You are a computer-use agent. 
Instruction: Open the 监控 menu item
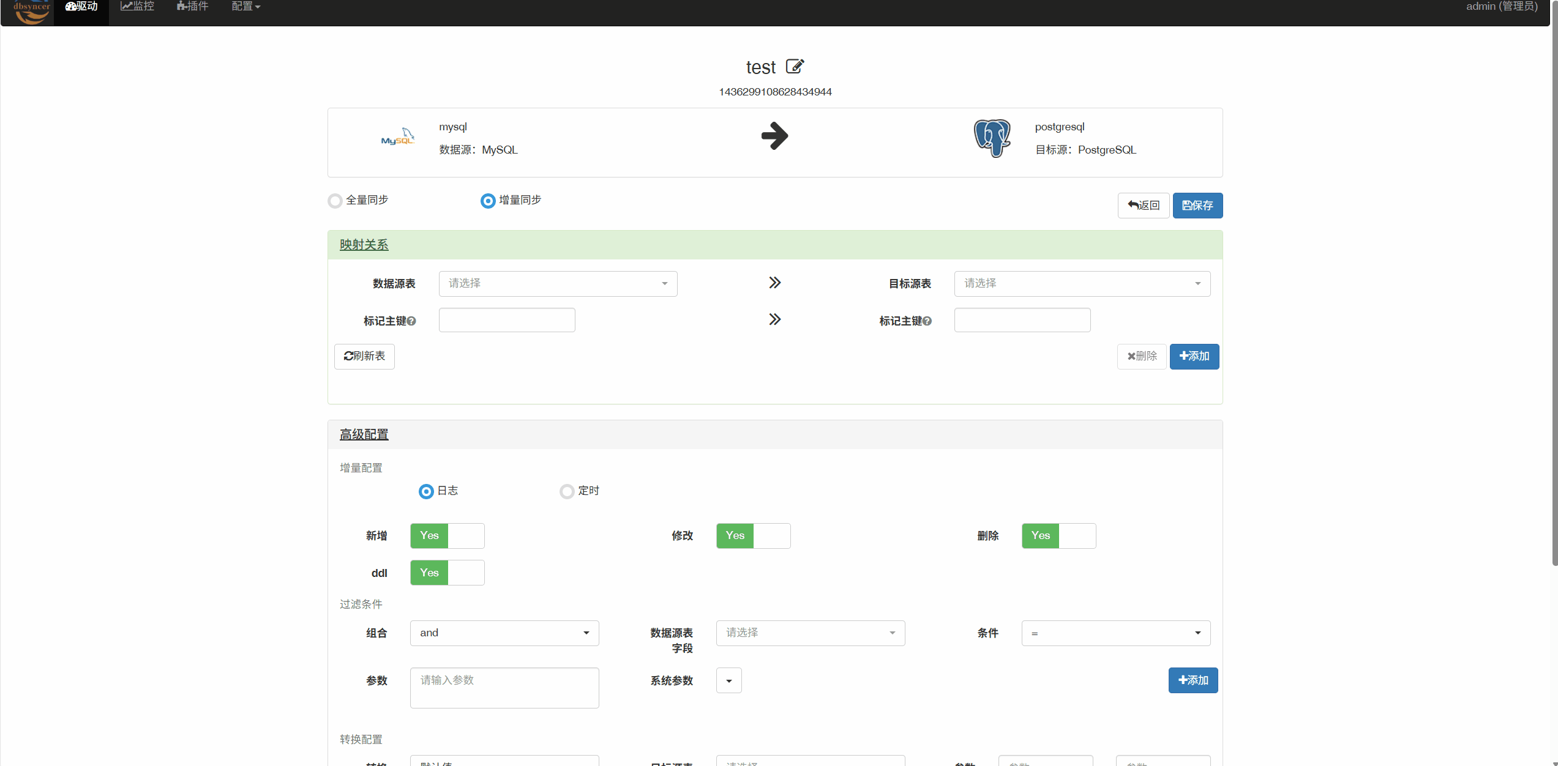click(x=138, y=7)
